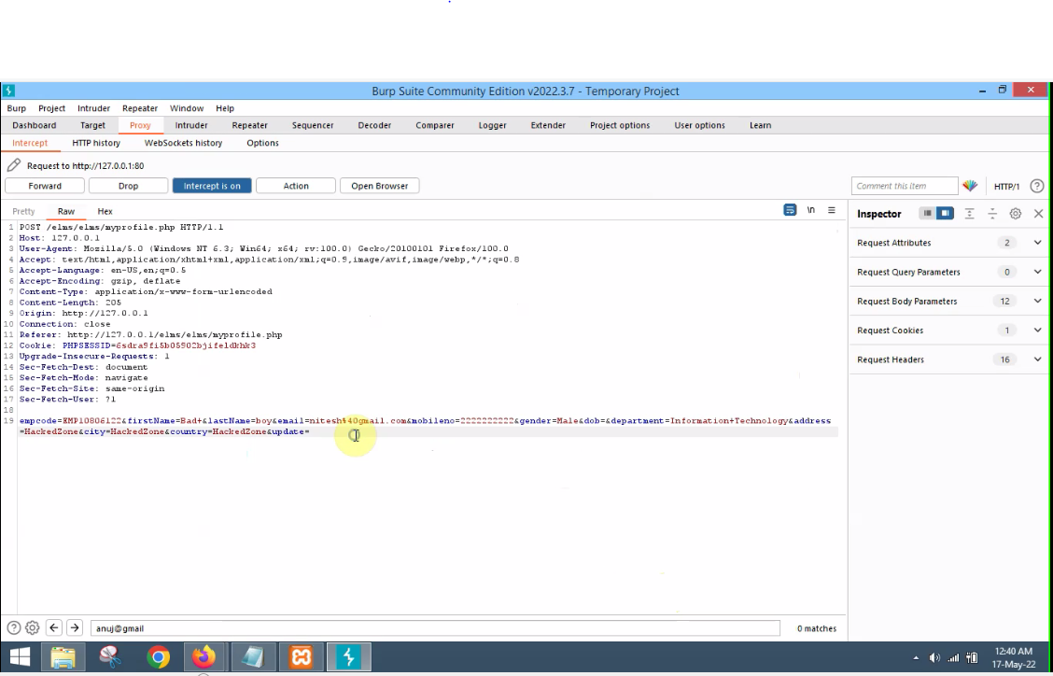Click the Burp help question mark icon
This screenshot has height=676, width=1053.
point(1036,186)
